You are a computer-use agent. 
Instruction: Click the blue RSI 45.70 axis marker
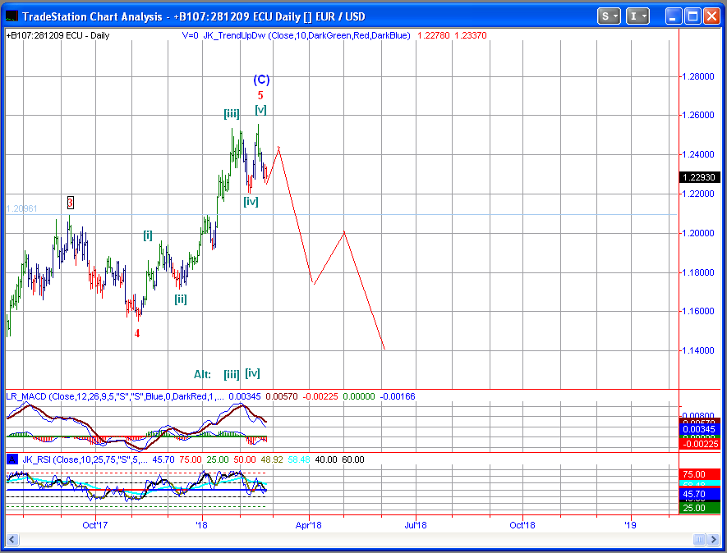coord(700,494)
